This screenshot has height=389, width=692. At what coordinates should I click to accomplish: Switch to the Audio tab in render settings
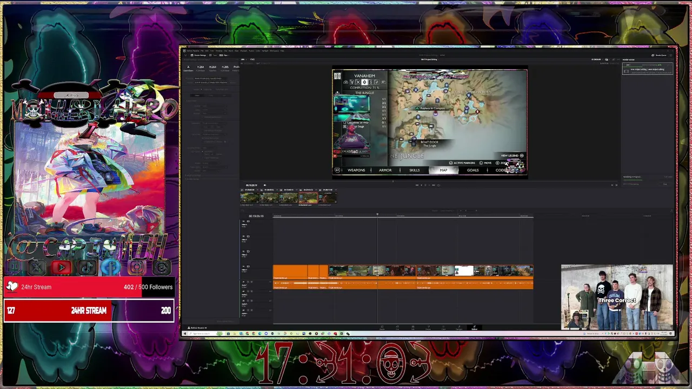[211, 95]
